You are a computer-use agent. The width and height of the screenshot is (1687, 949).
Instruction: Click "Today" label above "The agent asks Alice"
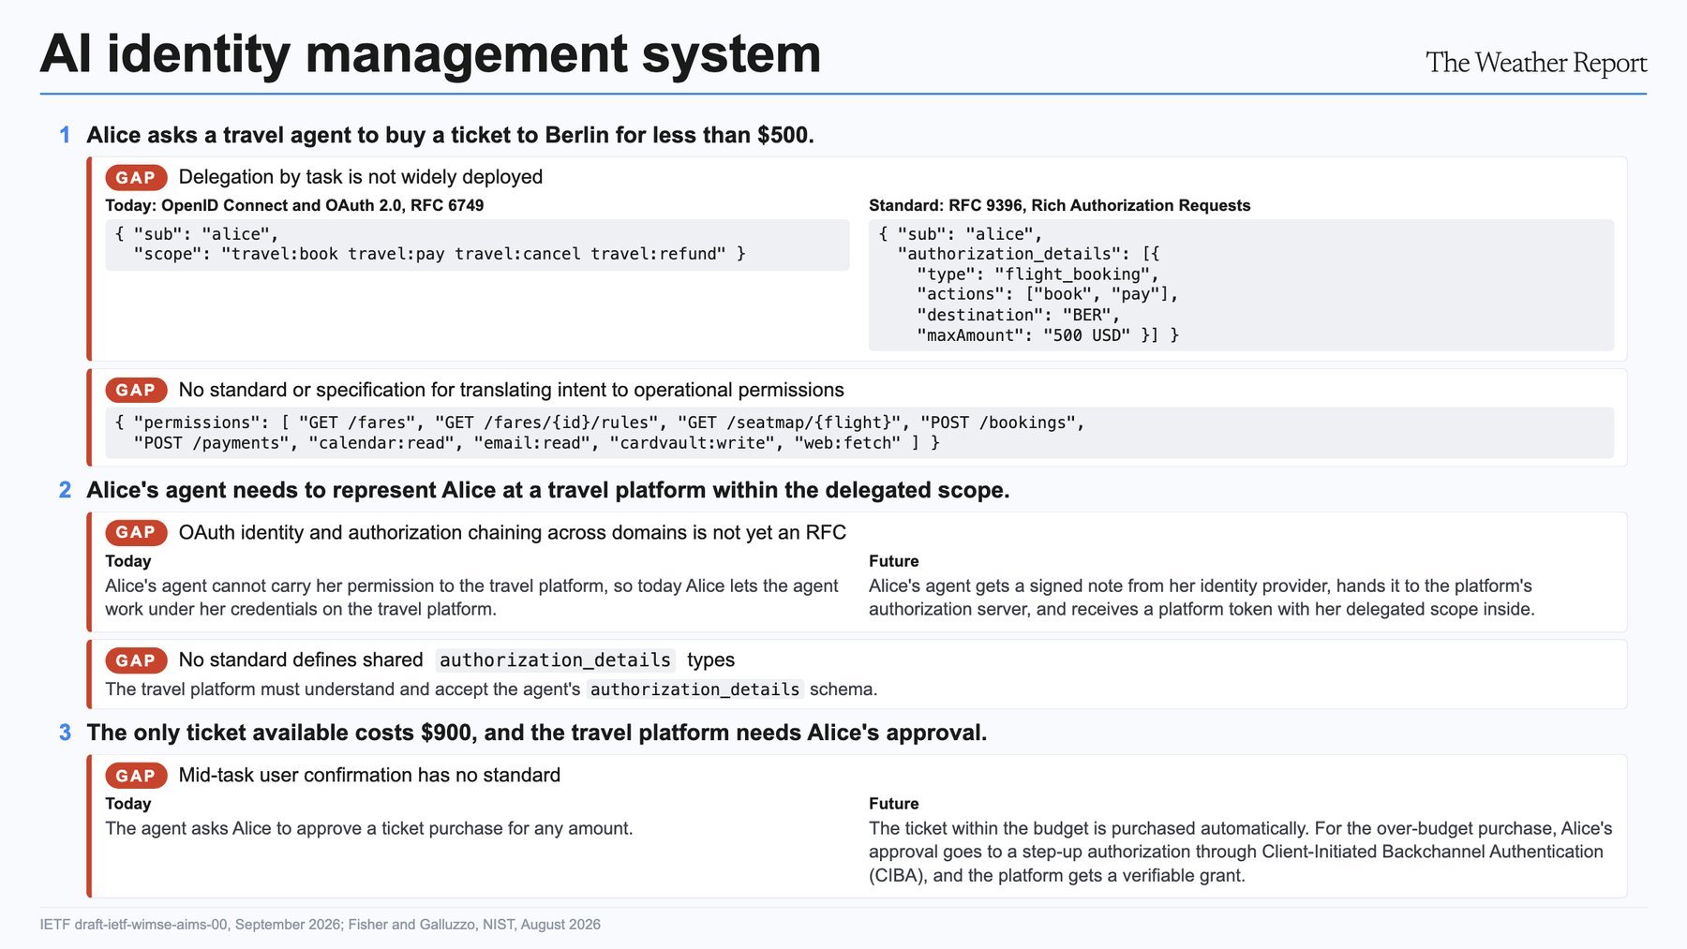[128, 804]
